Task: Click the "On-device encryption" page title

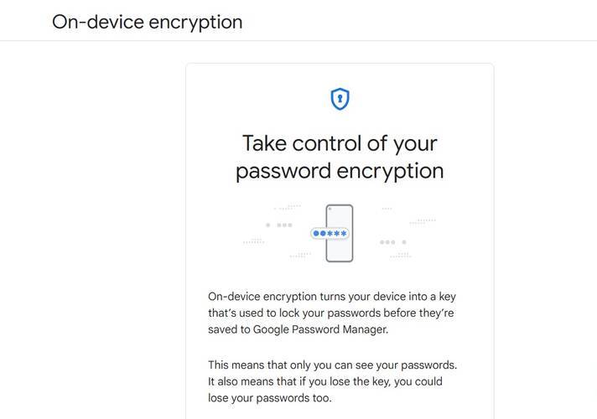Action: click(x=147, y=22)
